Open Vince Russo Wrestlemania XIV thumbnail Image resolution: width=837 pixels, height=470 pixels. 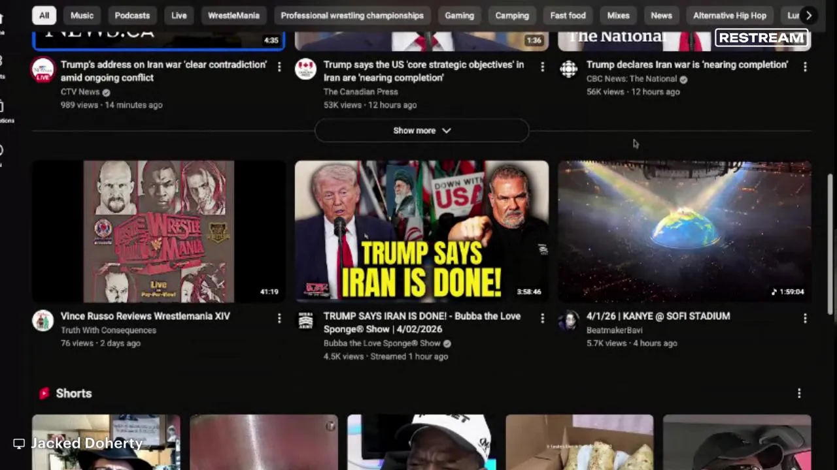pyautogui.click(x=159, y=232)
